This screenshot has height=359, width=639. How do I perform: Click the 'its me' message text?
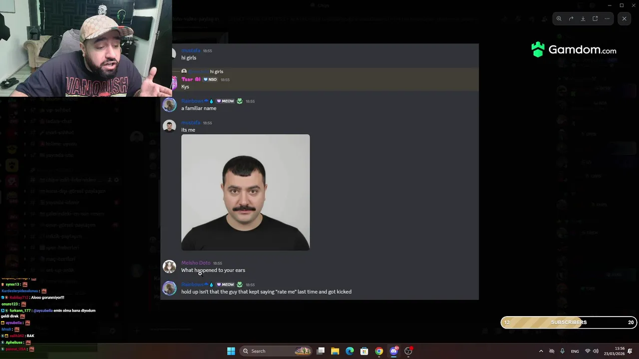tap(188, 130)
